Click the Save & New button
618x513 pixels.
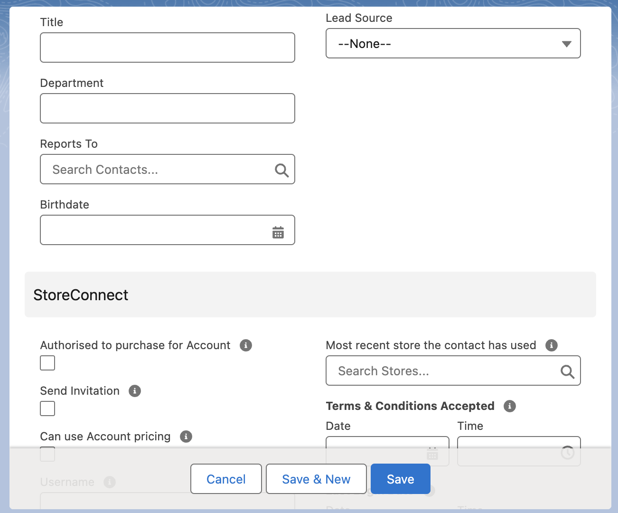pos(316,479)
